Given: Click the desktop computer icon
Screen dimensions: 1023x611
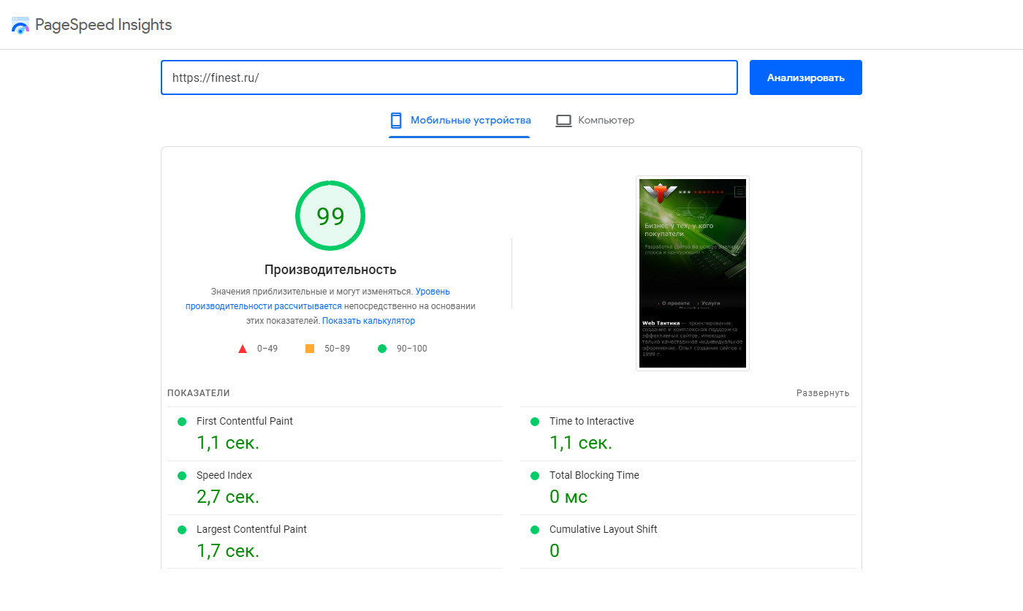Looking at the screenshot, I should (563, 121).
